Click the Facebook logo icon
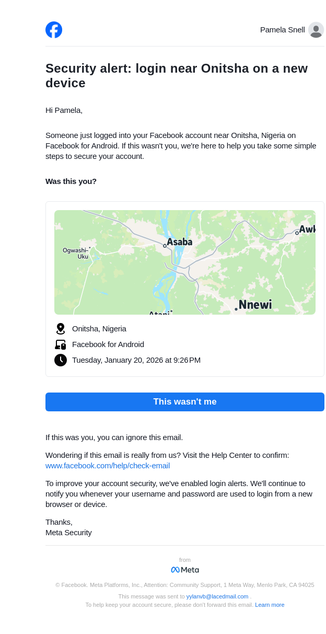The width and height of the screenshot is (326, 634). tap(54, 30)
